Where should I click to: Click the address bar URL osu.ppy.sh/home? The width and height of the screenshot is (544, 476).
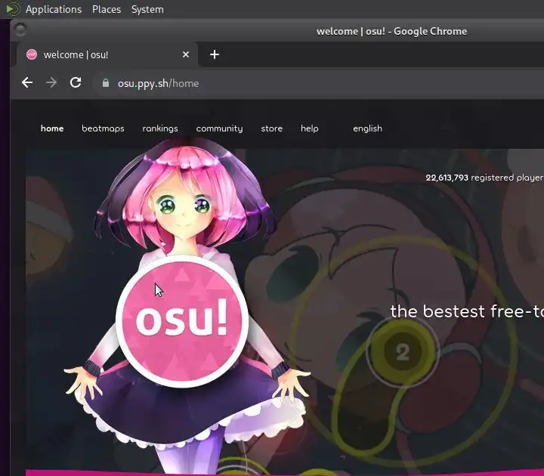pyautogui.click(x=158, y=84)
